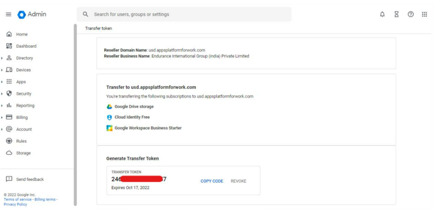The image size is (434, 215).
Task: Click the Billing card icon
Action: pyautogui.click(x=9, y=117)
